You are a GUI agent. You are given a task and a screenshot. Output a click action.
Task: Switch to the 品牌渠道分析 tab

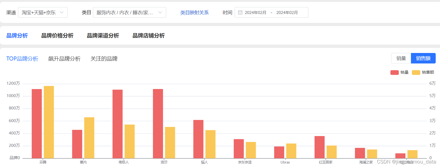103,35
